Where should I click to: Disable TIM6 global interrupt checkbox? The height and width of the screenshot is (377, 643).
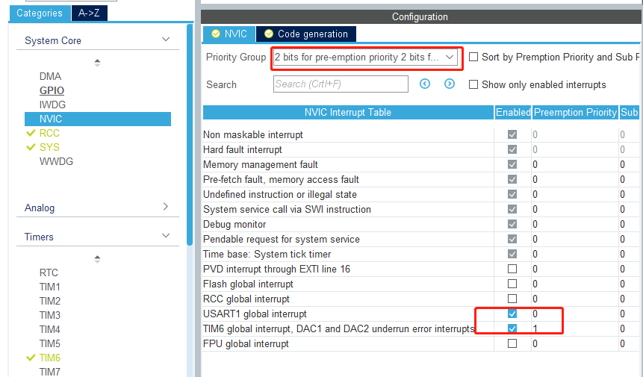point(512,328)
